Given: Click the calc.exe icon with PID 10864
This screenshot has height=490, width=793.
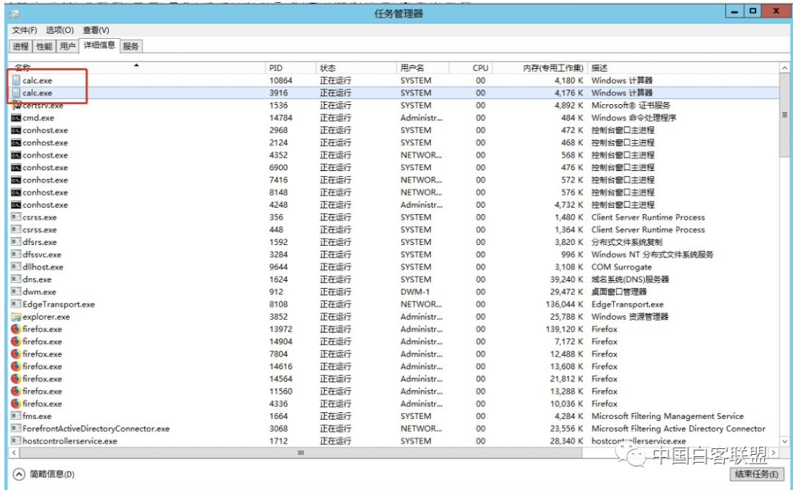Looking at the screenshot, I should [15, 80].
